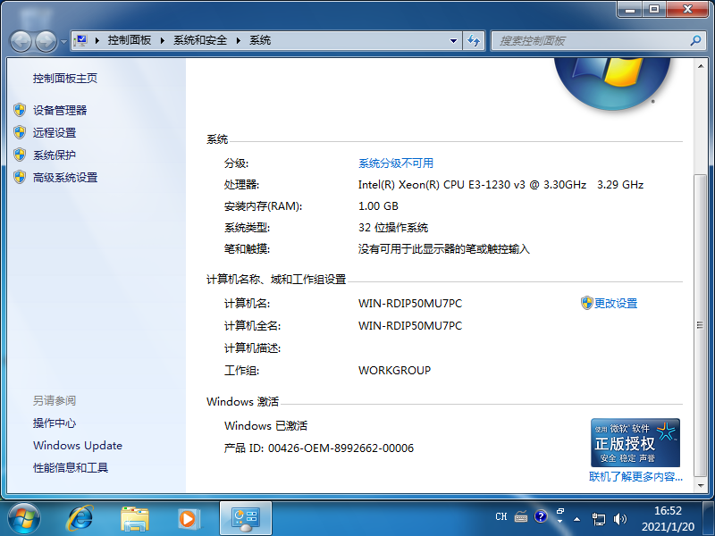Click the volume speaker tray icon
This screenshot has height=536, width=715.
tap(618, 517)
